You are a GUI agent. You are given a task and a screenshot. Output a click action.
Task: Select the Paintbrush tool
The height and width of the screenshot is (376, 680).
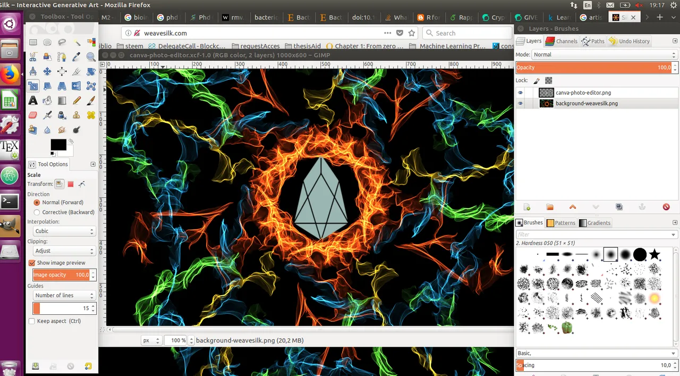click(91, 100)
